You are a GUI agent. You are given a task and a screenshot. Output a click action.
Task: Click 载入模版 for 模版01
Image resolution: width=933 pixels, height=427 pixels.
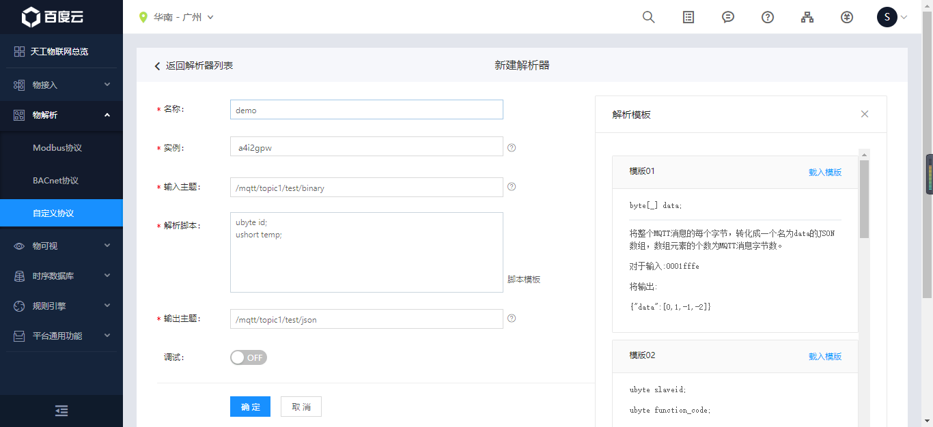point(825,173)
